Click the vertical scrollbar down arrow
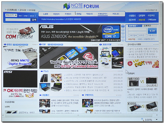 (161, 111)
